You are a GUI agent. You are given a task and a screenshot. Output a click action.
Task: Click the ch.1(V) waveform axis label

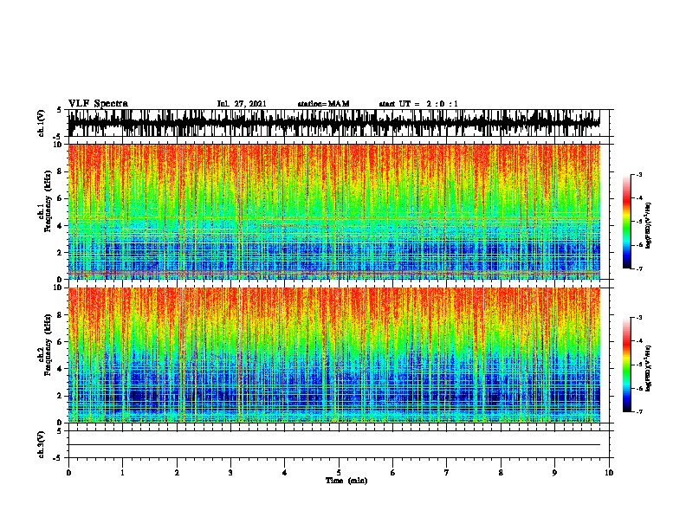[42, 123]
